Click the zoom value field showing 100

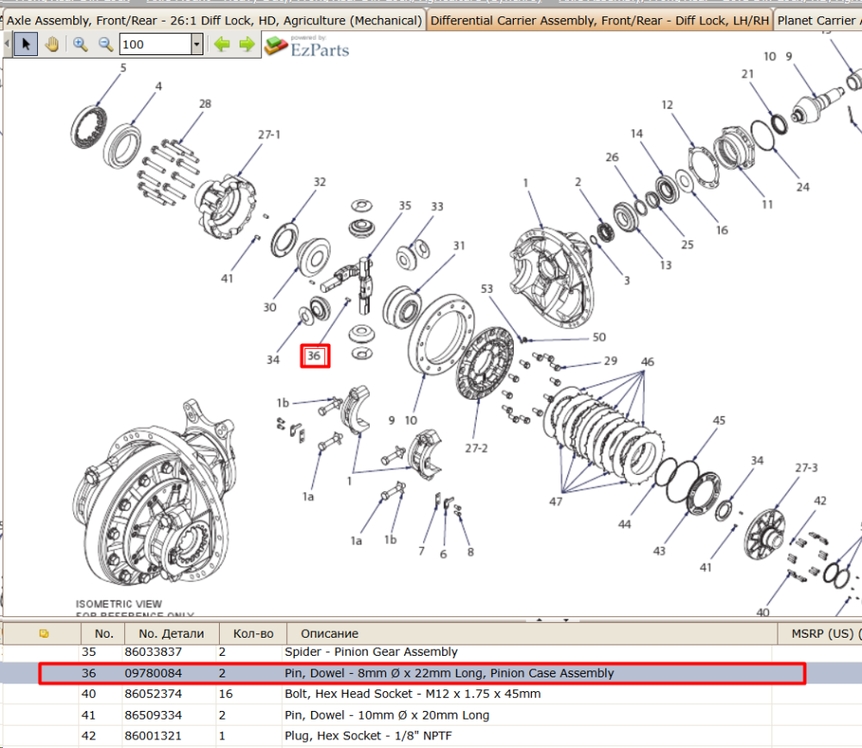click(x=155, y=44)
